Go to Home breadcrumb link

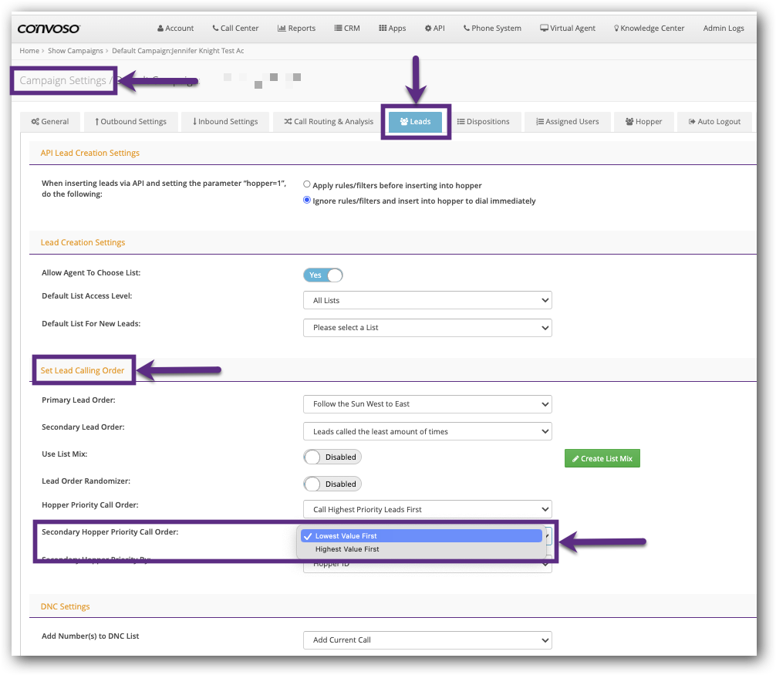[x=29, y=51]
